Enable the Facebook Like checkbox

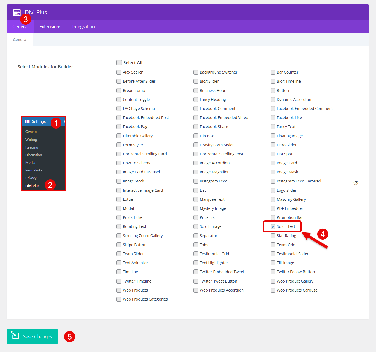(273, 118)
